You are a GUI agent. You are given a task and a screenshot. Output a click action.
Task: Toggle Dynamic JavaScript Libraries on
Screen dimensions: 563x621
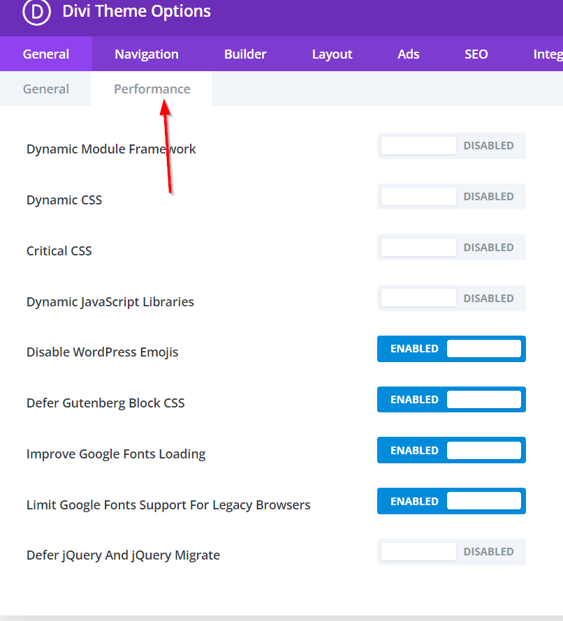[451, 299]
